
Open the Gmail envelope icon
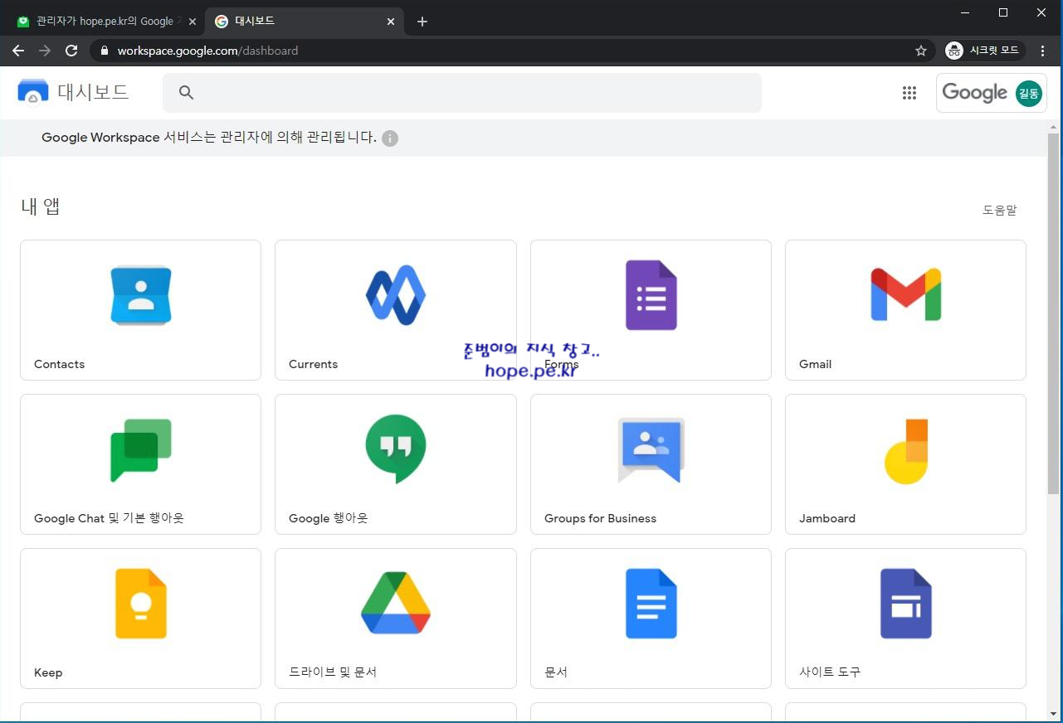pos(905,294)
